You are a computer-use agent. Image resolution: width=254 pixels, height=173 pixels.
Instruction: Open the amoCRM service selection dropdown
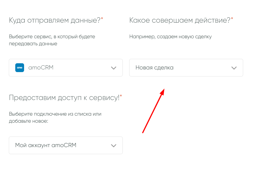(66, 68)
